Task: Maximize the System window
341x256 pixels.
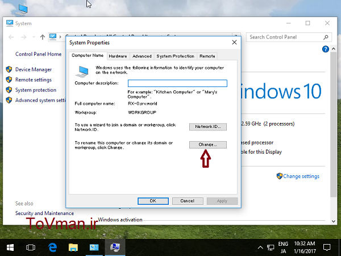Action: [x=307, y=23]
